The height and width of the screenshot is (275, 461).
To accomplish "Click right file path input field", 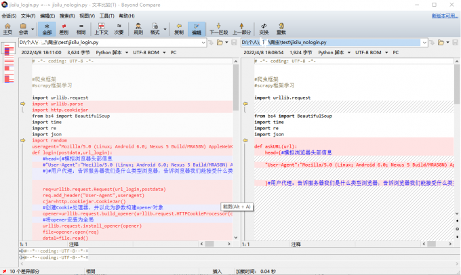I will tap(331, 43).
